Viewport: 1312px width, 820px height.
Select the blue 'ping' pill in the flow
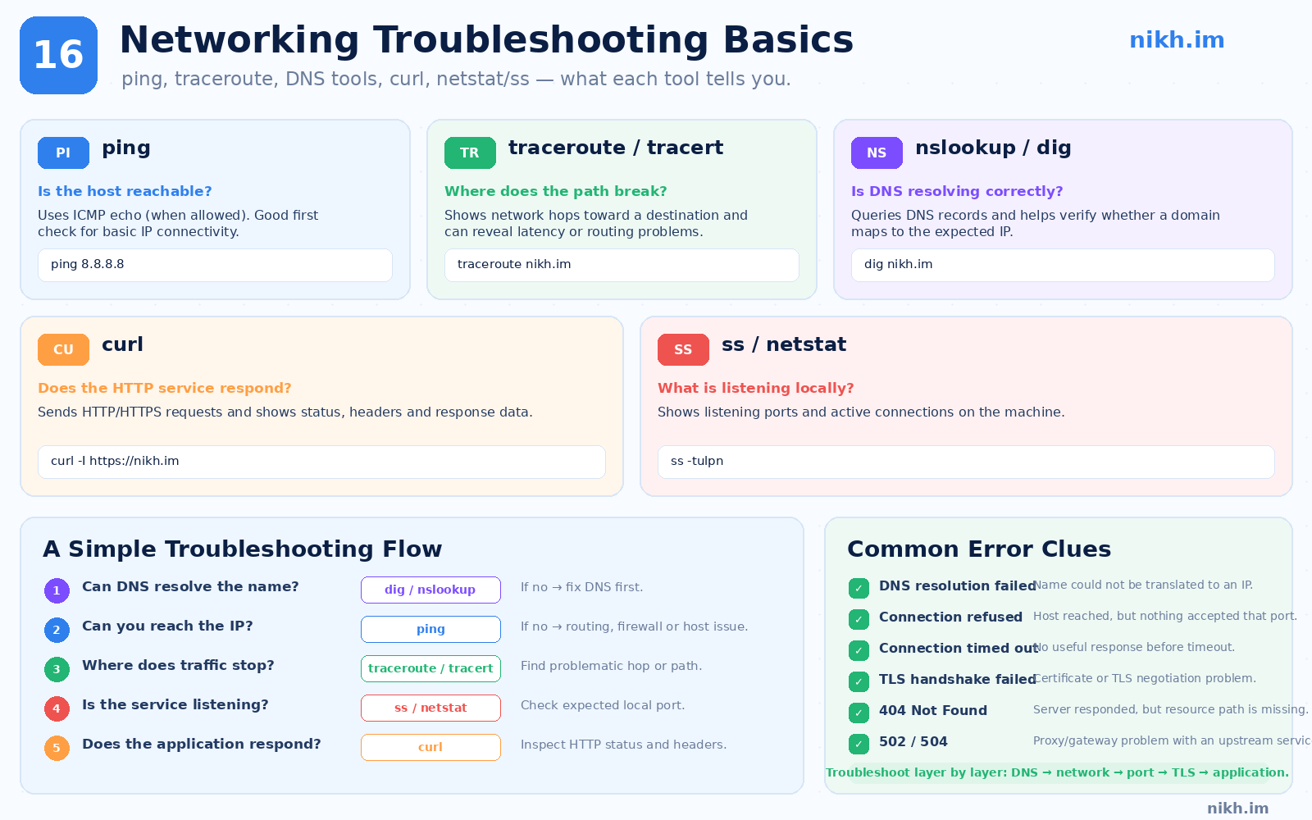point(430,629)
